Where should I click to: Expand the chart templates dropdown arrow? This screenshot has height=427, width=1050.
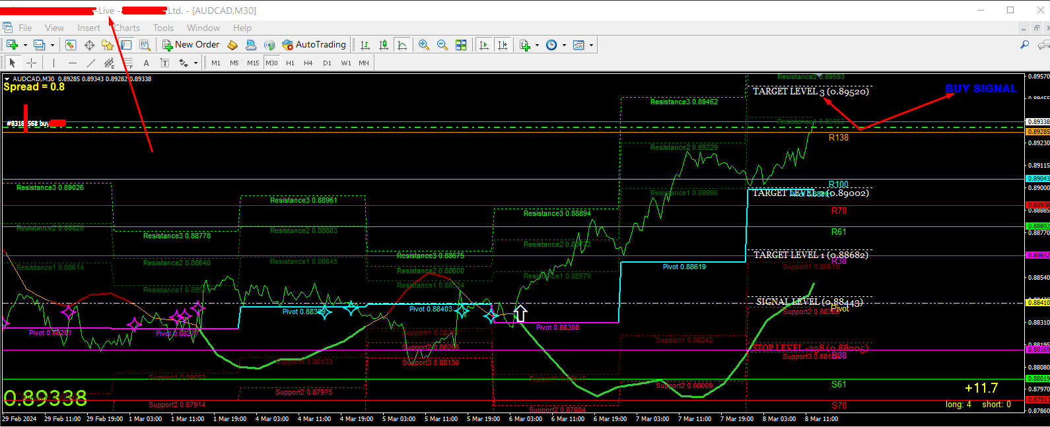(x=591, y=45)
